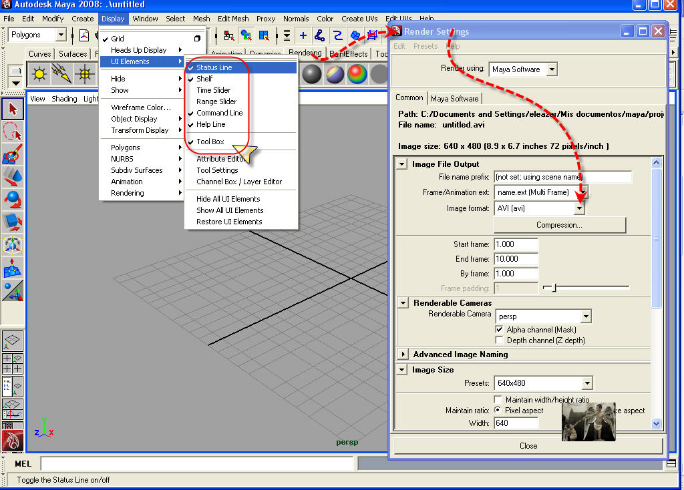The height and width of the screenshot is (490, 684).
Task: Toggle the Status Line UI element
Action: (x=241, y=67)
